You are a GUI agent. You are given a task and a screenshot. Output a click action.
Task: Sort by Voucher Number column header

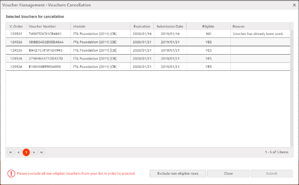click(49, 26)
